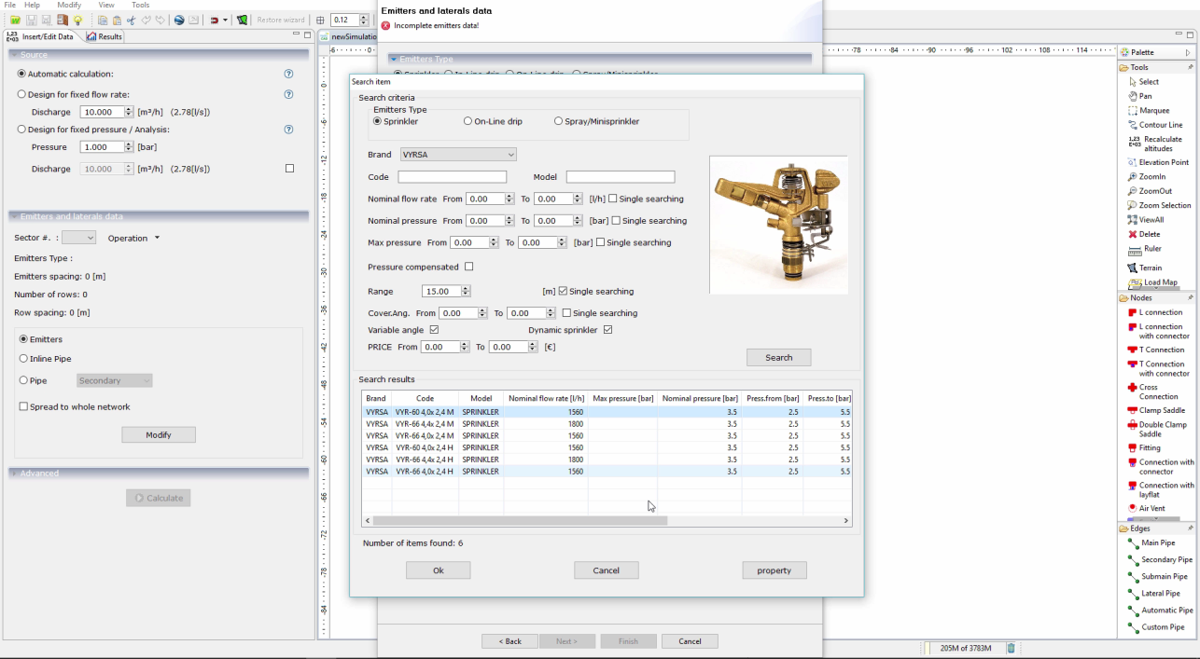Select the Clamp Saddle node icon
This screenshot has height=659, width=1200.
click(x=1133, y=410)
